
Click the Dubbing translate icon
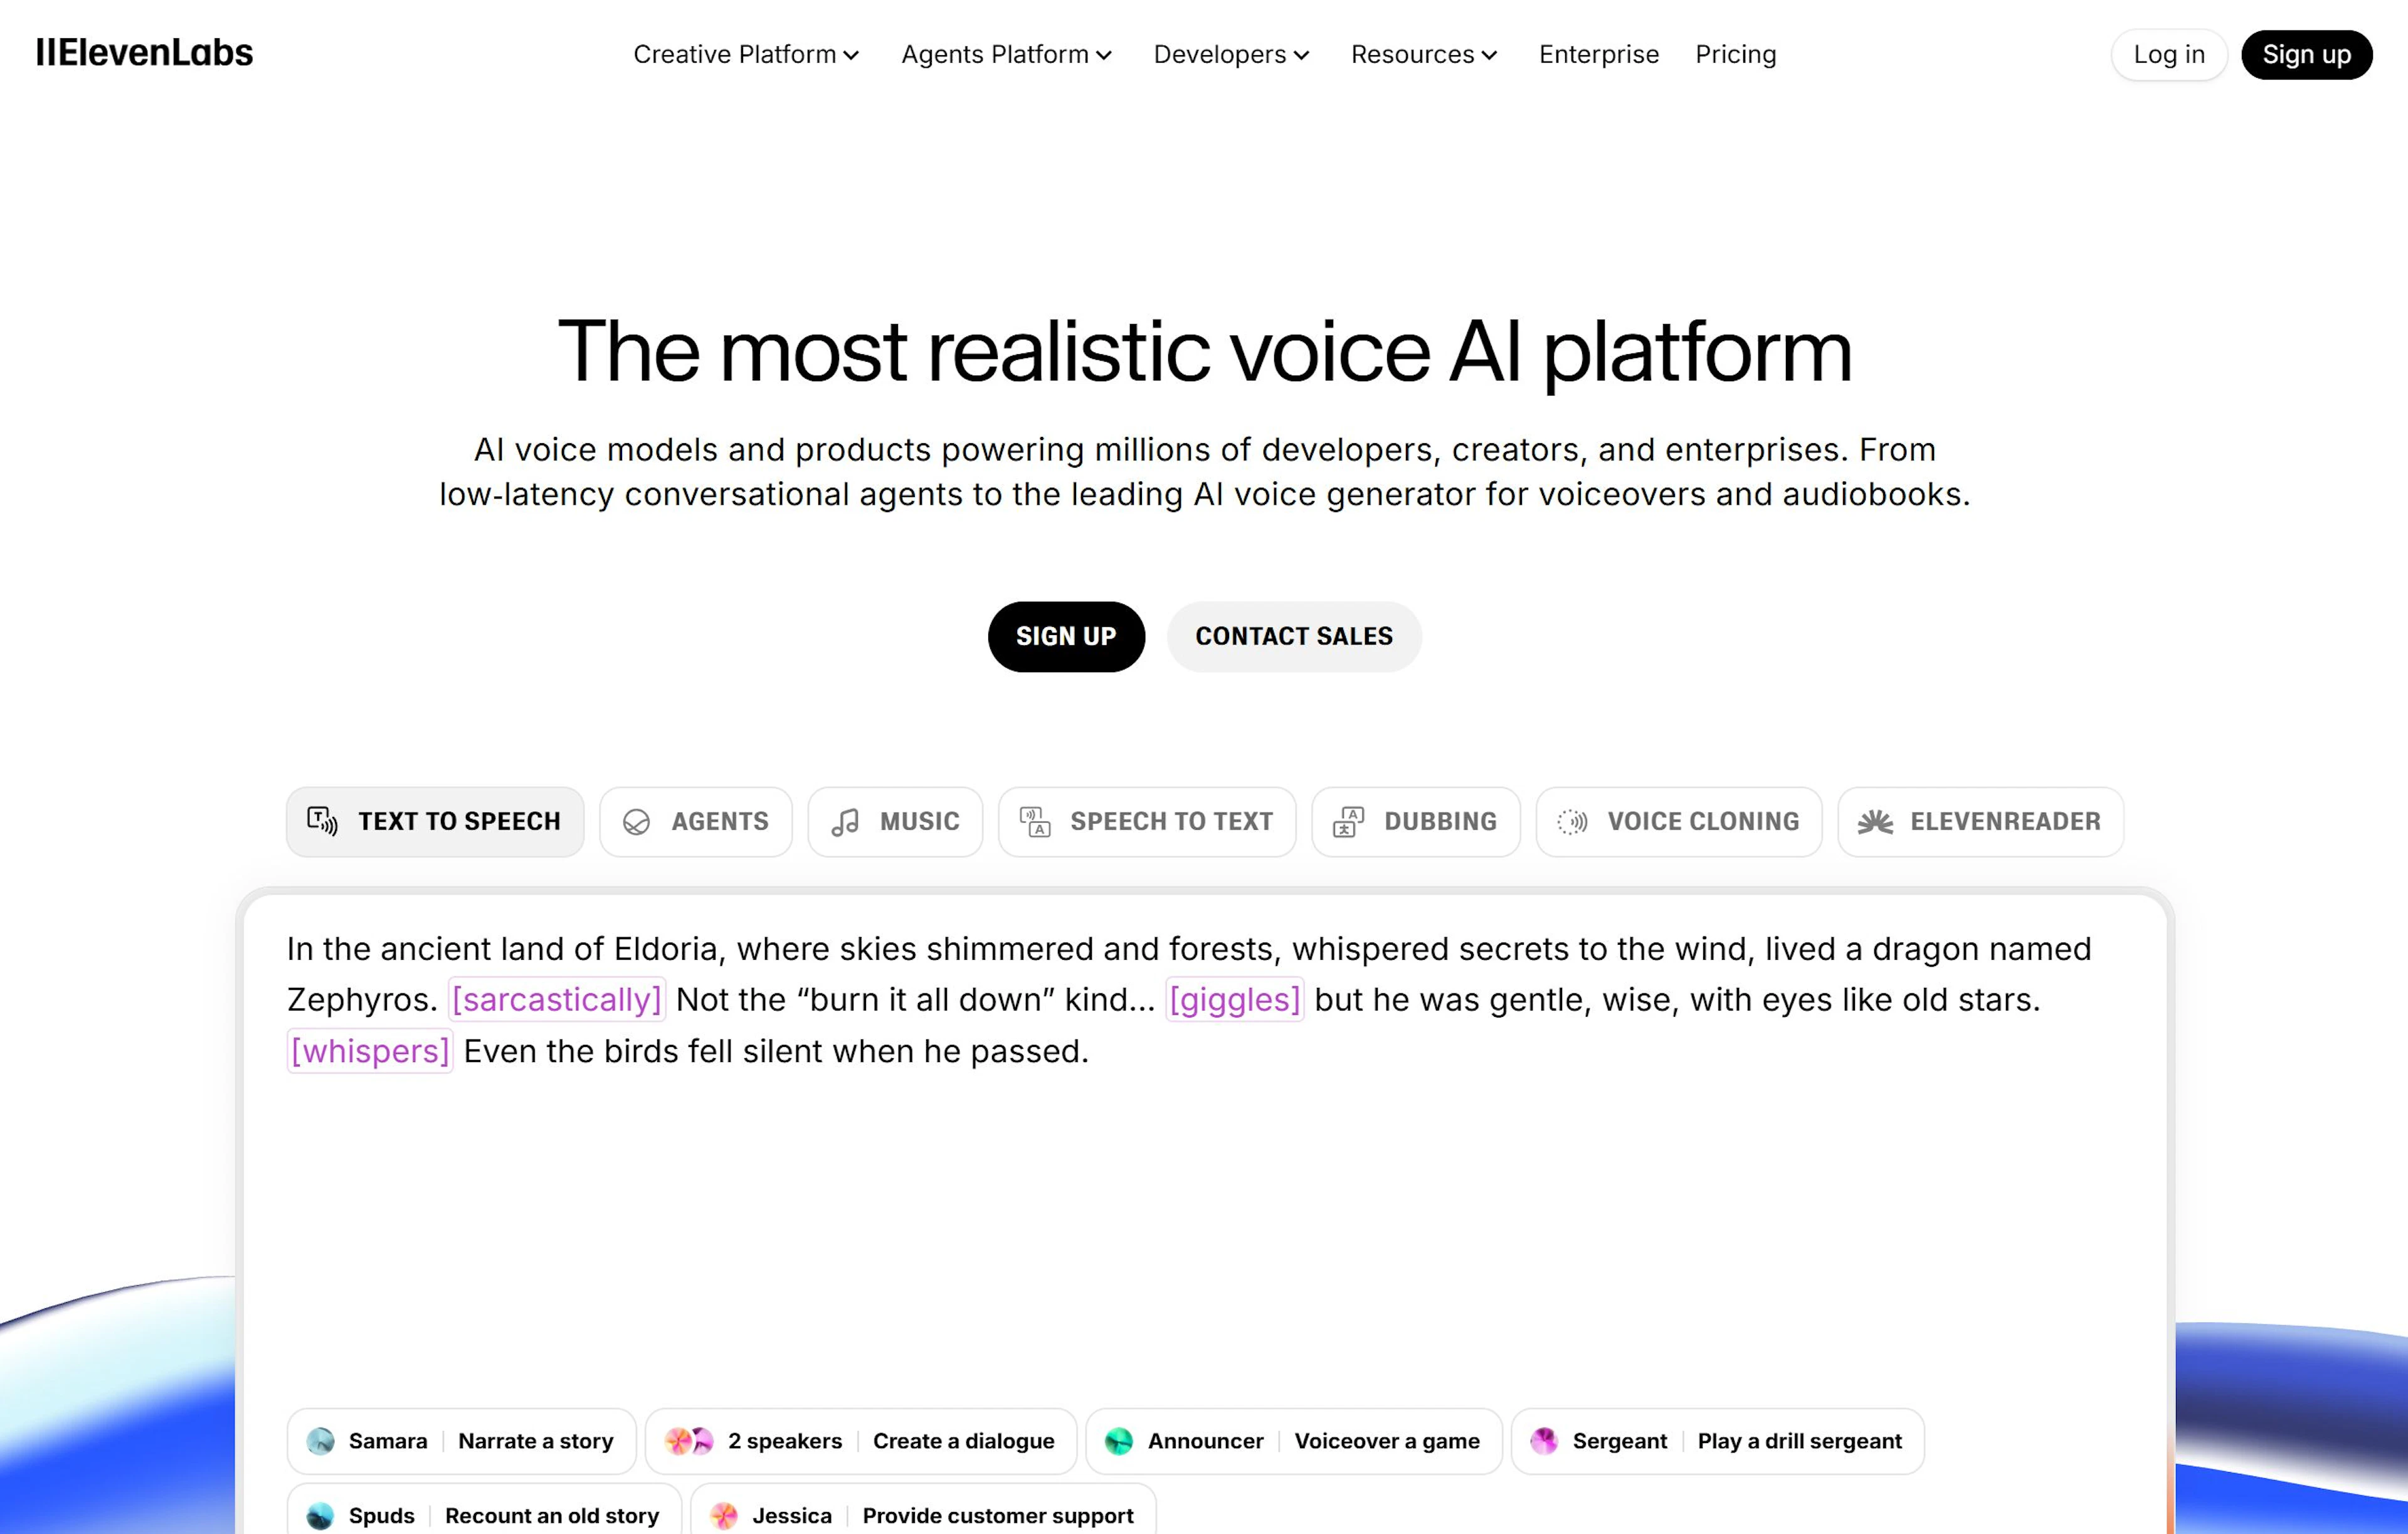click(1348, 822)
